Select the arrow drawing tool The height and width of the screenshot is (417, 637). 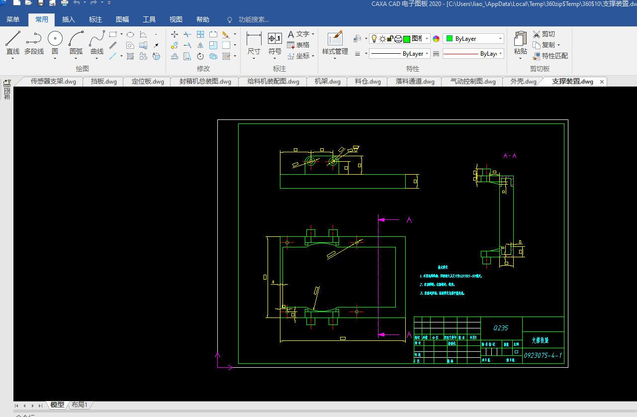[156, 45]
